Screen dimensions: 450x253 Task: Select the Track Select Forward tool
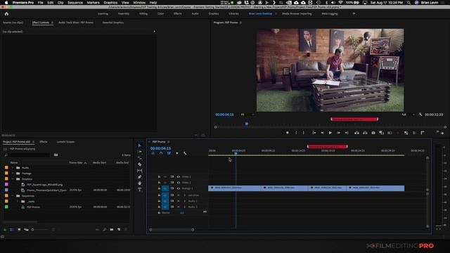click(140, 152)
